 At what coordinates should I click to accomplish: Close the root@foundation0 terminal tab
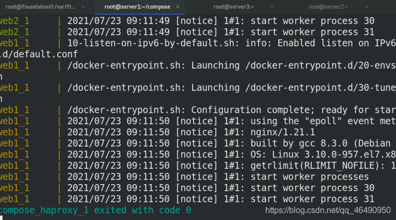tap(83, 7)
